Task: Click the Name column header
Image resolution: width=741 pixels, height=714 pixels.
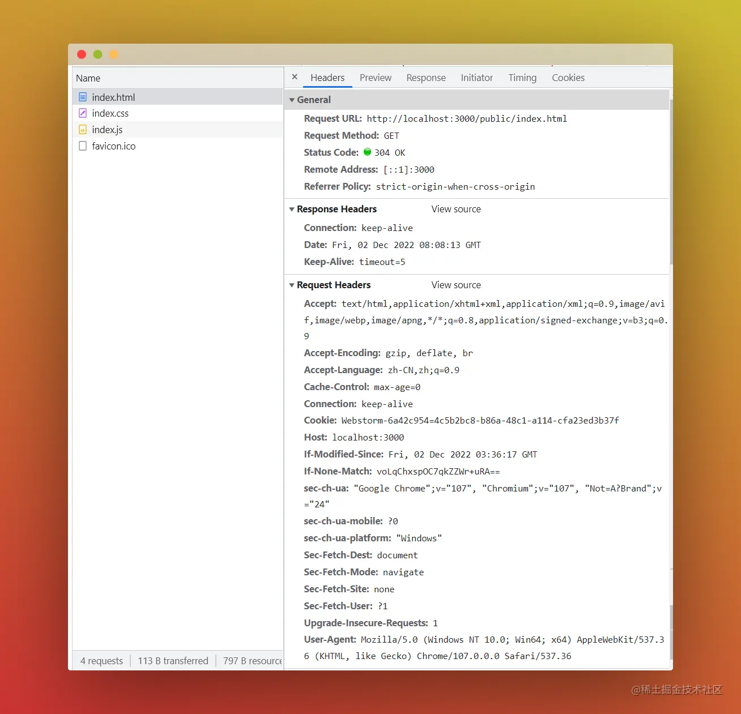Action: [x=178, y=78]
